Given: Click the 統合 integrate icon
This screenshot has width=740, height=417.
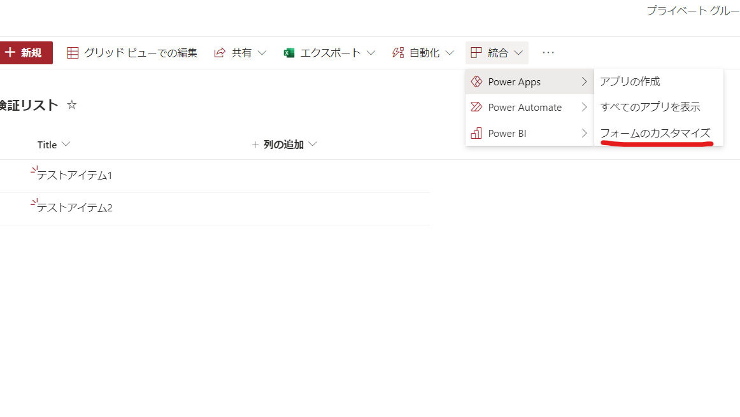Looking at the screenshot, I should [x=476, y=53].
